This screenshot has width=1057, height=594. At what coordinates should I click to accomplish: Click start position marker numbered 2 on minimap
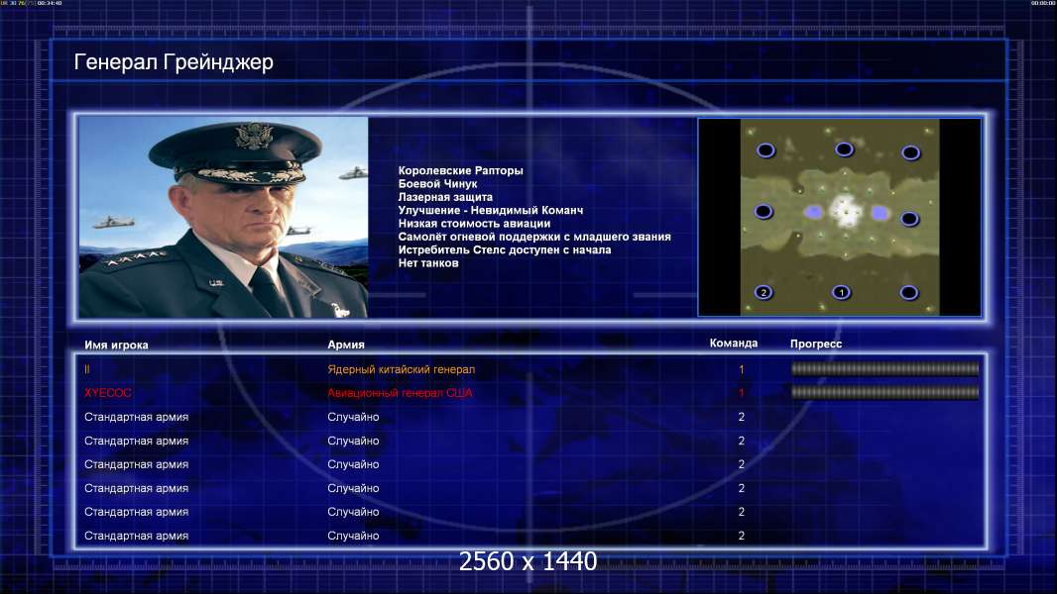(763, 293)
